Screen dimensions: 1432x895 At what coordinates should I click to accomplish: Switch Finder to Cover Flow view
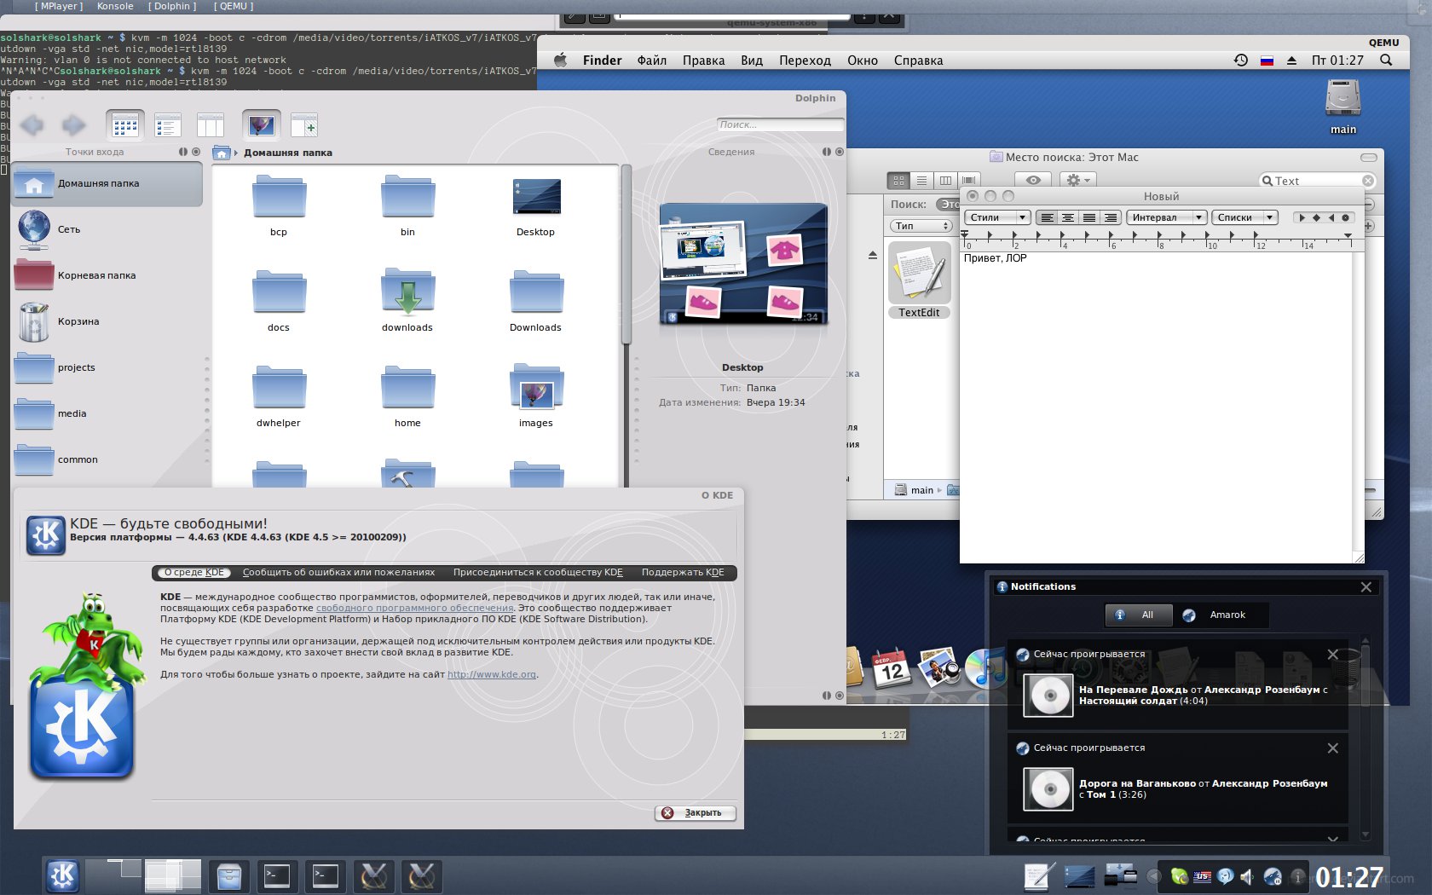[968, 181]
